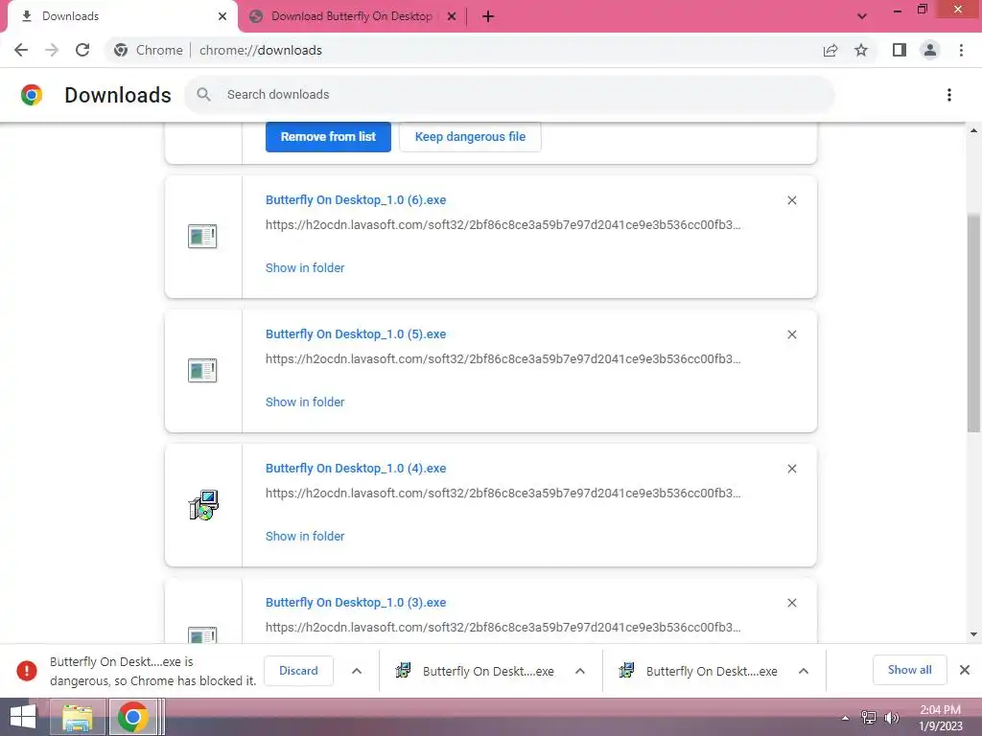Expand options for rightmost Butterfly On Deskt....exe shelf item
Image resolution: width=982 pixels, height=736 pixels.
point(803,671)
